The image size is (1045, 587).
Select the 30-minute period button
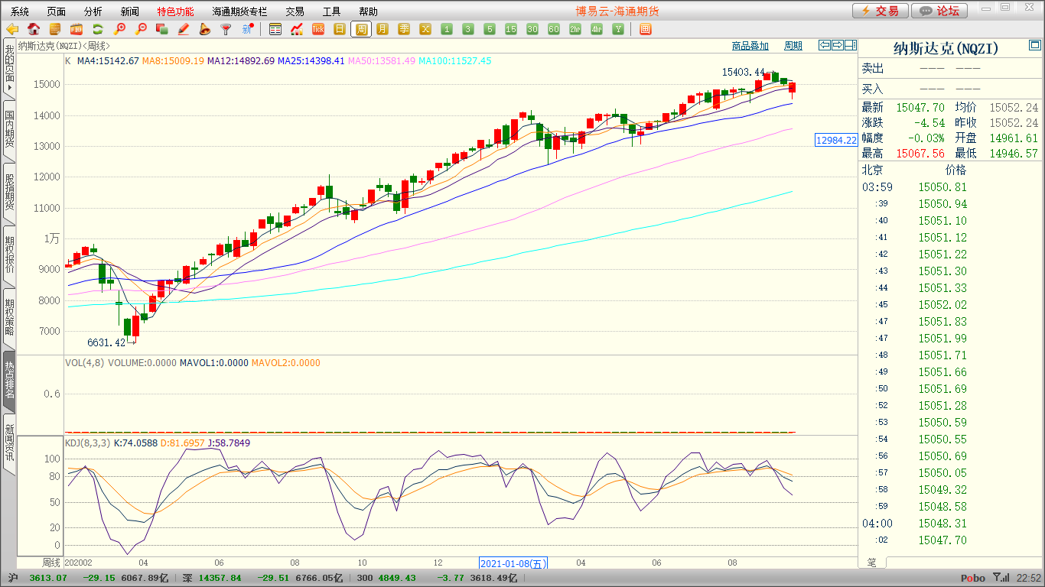[x=532, y=29]
